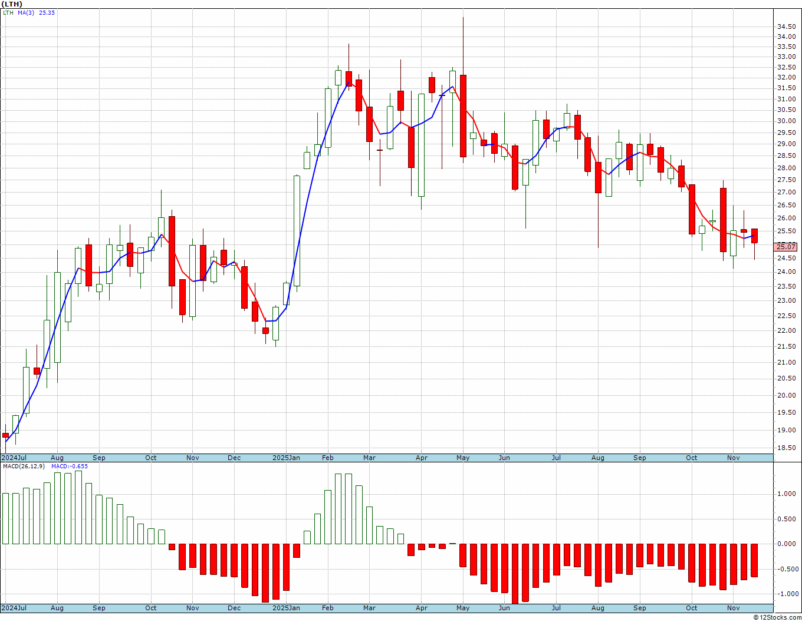The width and height of the screenshot is (802, 622).
Task: Click the 34.50 price axis label
Action: pos(787,27)
